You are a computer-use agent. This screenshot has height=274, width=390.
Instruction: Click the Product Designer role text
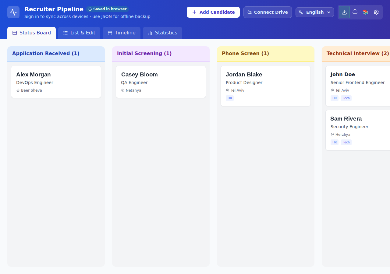coord(244,83)
